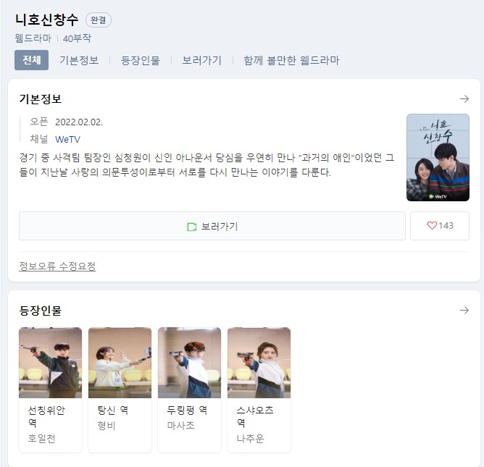This screenshot has width=484, height=467.
Task: Click the arrow icon next to 등장인물 header
Action: coord(464,311)
